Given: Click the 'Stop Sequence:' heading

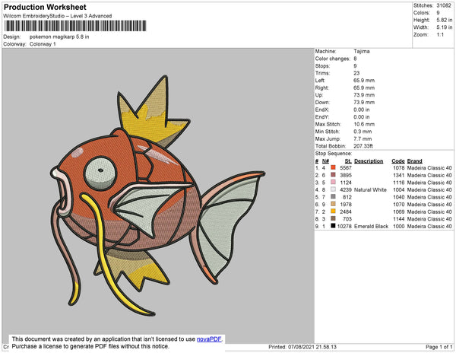Looking at the screenshot, I should (x=334, y=154).
